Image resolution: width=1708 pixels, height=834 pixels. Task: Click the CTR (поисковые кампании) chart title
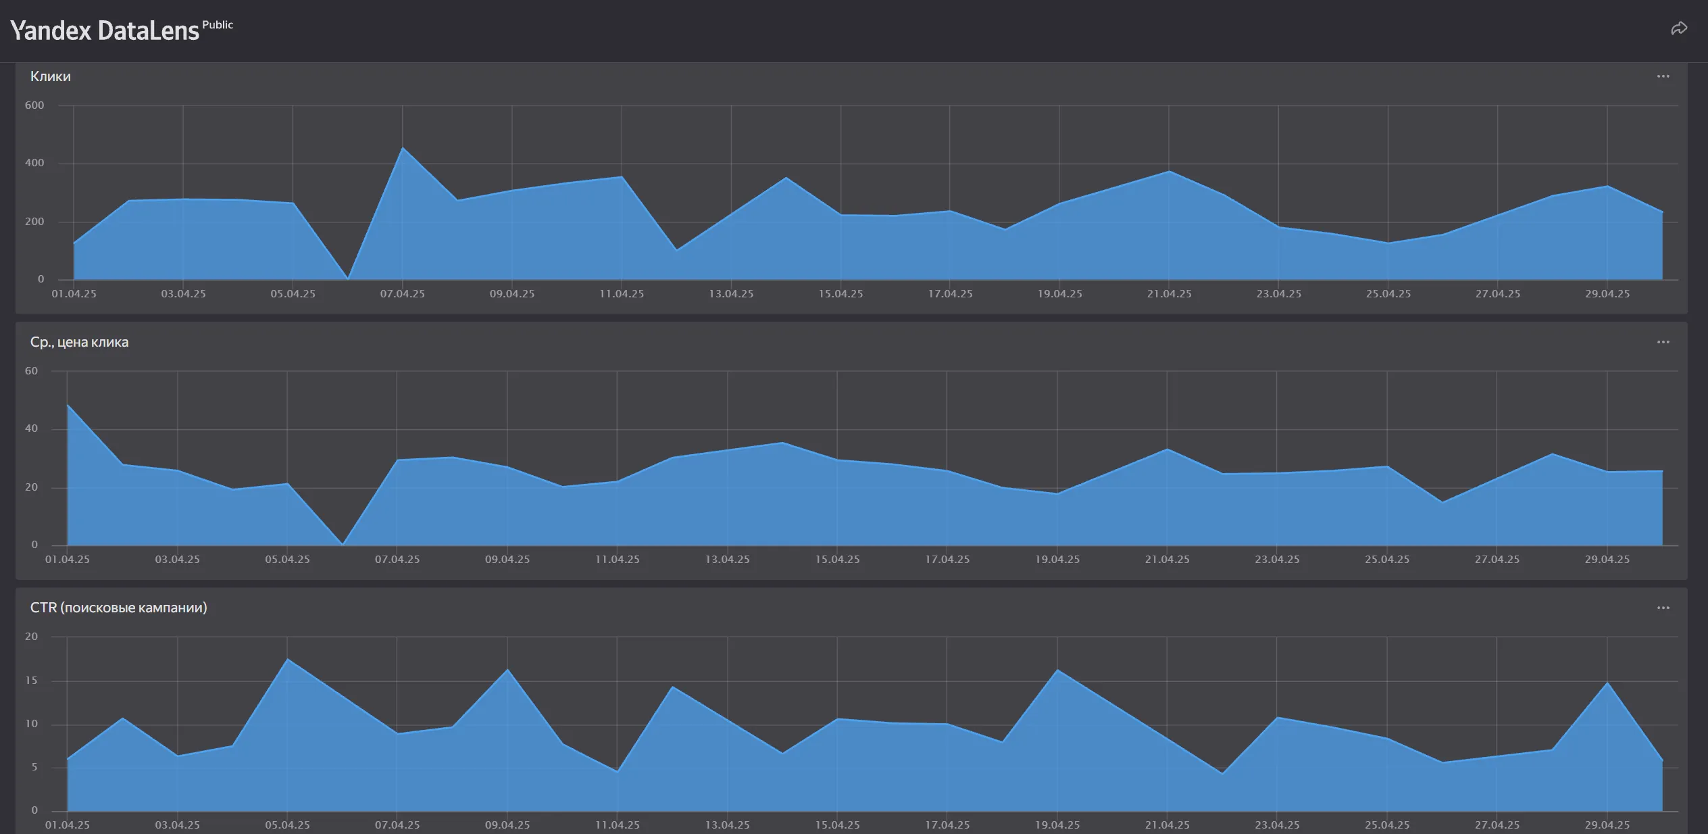coord(118,608)
